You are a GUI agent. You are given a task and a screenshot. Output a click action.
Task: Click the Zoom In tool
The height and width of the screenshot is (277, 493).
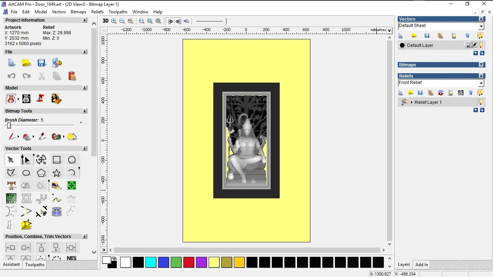pyautogui.click(x=114, y=21)
